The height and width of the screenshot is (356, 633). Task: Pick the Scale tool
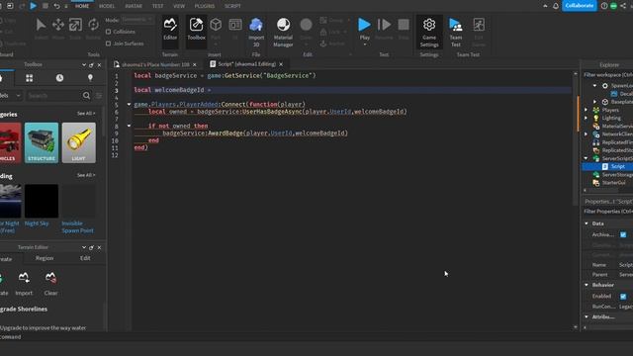click(x=75, y=29)
